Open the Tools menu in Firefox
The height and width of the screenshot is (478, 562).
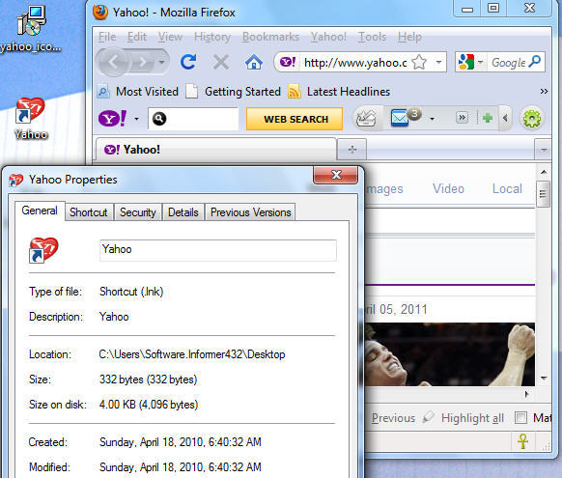point(372,37)
